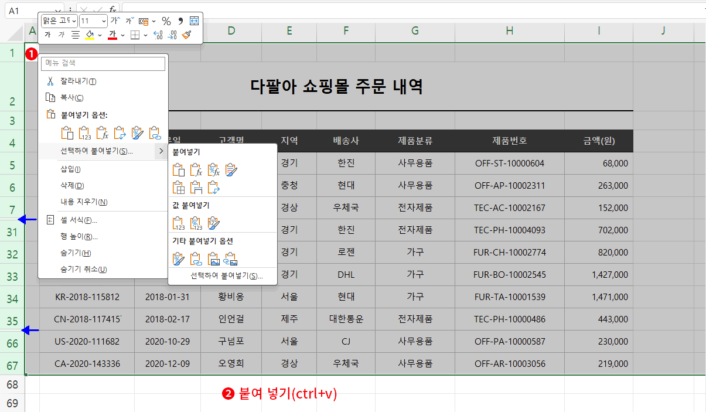Click Name Box showing A1

(x=29, y=11)
